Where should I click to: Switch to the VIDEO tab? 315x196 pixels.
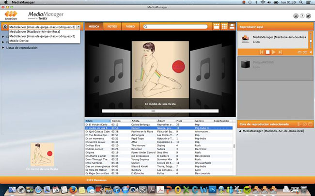click(130, 27)
